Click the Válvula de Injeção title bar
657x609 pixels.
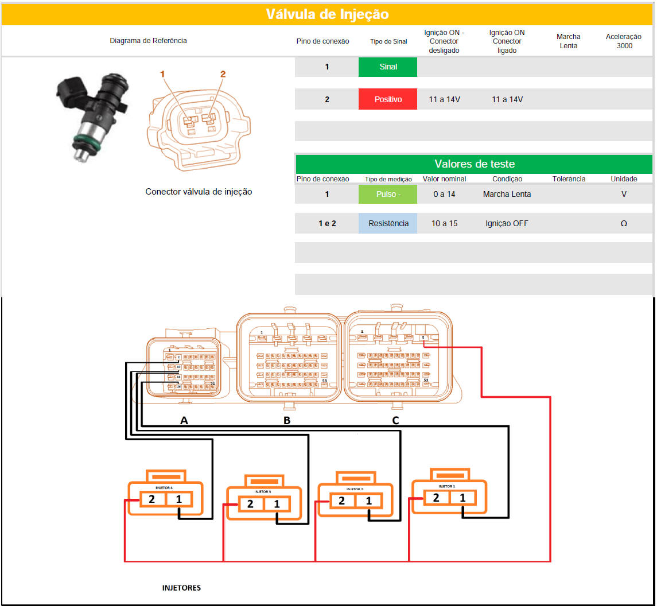(x=327, y=14)
